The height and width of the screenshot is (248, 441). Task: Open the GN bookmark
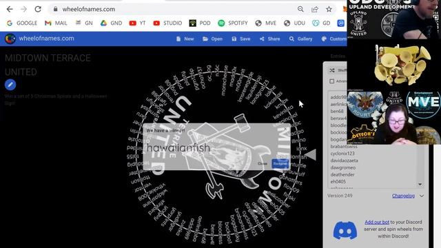coord(84,23)
